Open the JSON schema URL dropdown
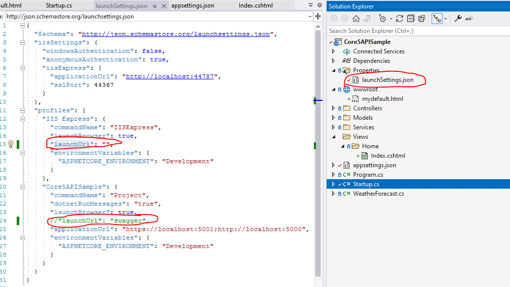 [x=310, y=16]
